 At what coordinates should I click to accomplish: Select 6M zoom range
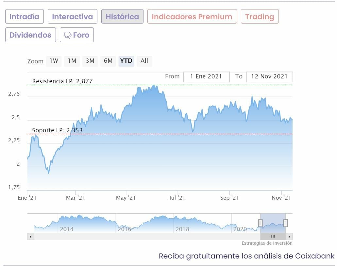click(x=108, y=61)
